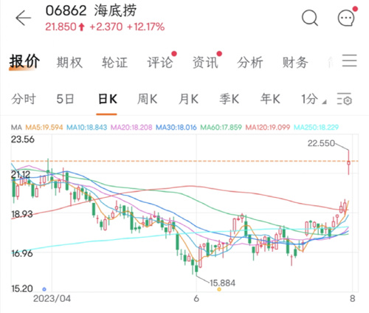This screenshot has width=369, height=313.
Task: Click the MA5:19.594 indicator label
Action: (x=44, y=127)
